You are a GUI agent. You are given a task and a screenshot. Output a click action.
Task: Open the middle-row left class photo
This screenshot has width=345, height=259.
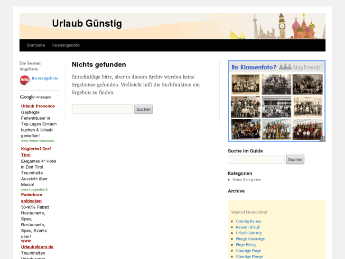point(245,107)
